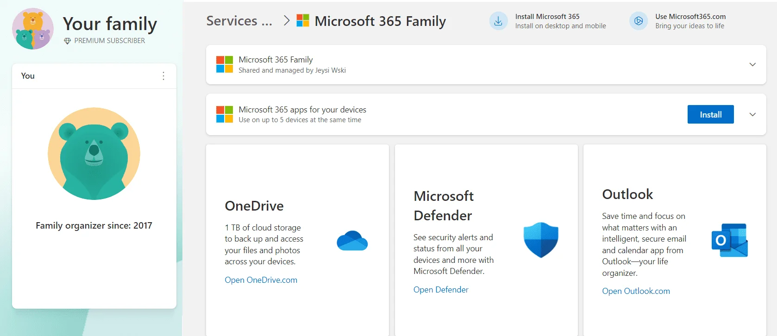
Task: Click Microsoft 365 apps for your devices title
Action: click(x=302, y=110)
